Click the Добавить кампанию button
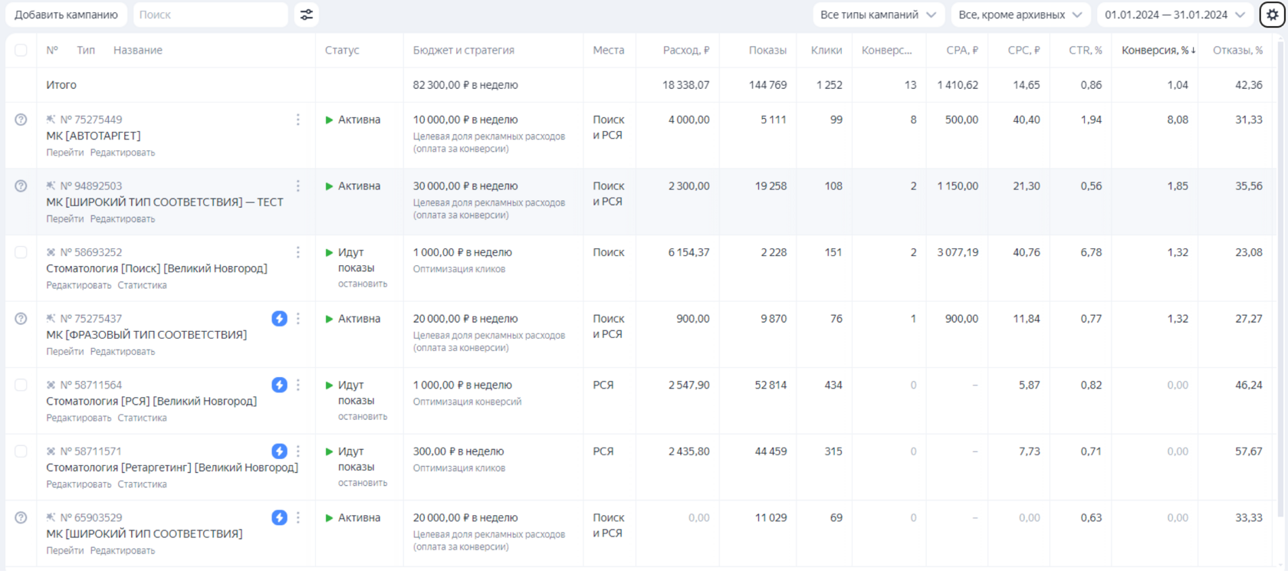1288x571 pixels. pos(67,15)
